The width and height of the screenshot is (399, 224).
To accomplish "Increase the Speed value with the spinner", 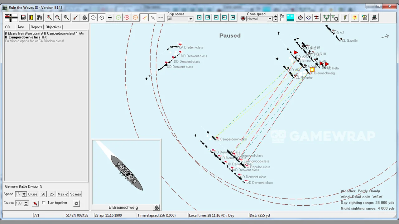I will pyautogui.click(x=24, y=193).
